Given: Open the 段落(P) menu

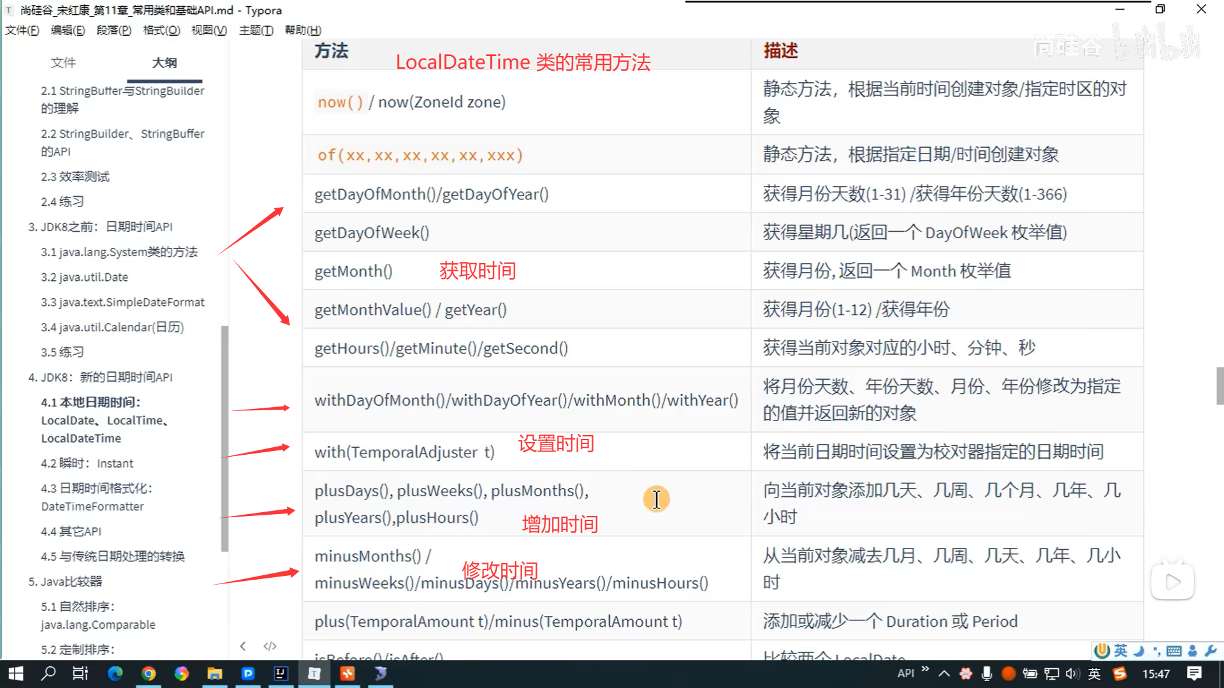Looking at the screenshot, I should (x=113, y=30).
